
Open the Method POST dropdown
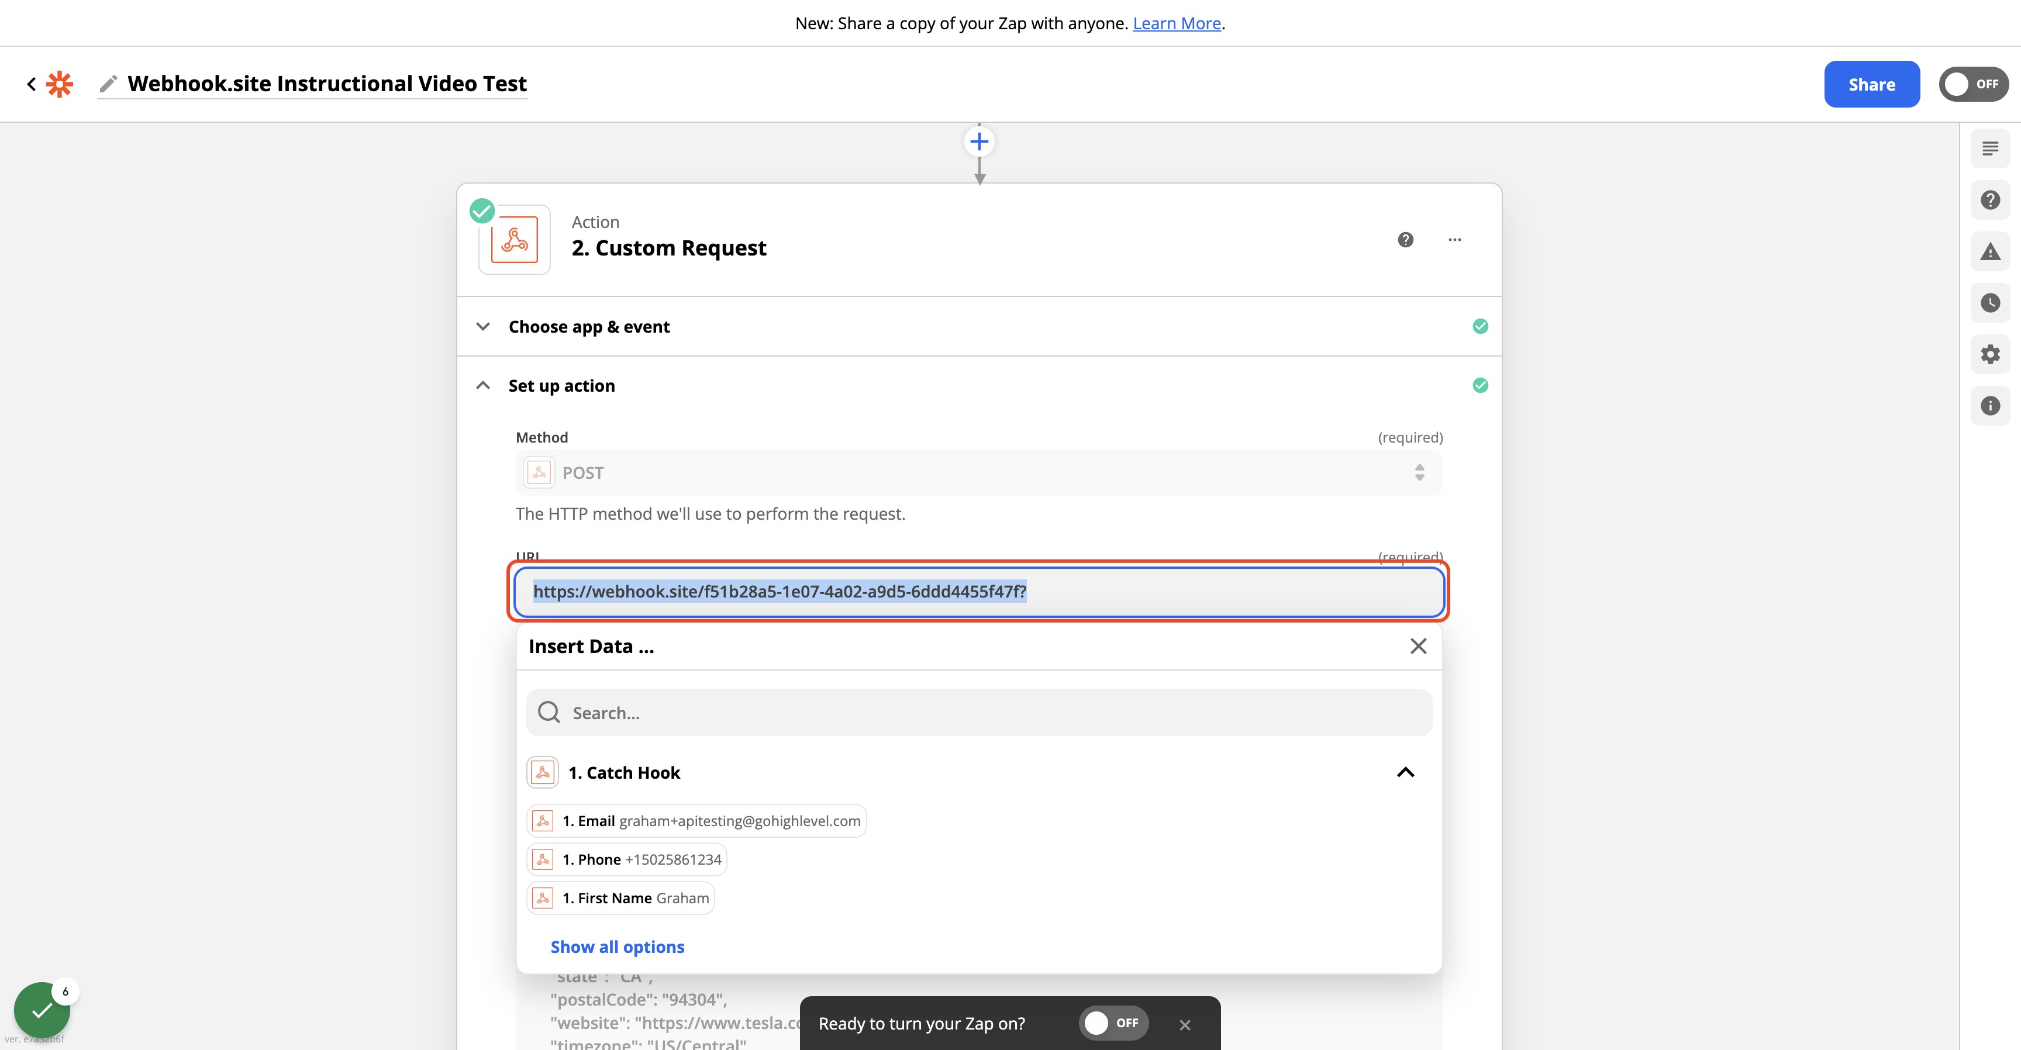pyautogui.click(x=979, y=472)
